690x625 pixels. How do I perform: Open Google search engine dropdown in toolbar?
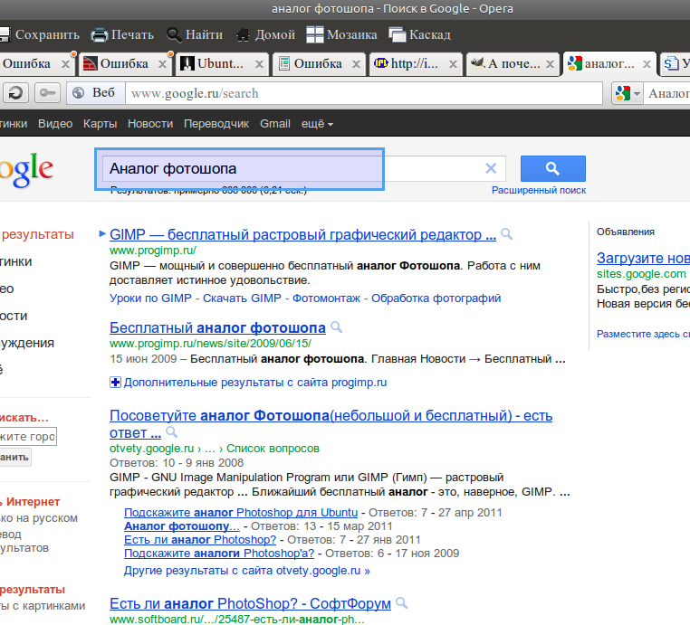click(x=628, y=93)
